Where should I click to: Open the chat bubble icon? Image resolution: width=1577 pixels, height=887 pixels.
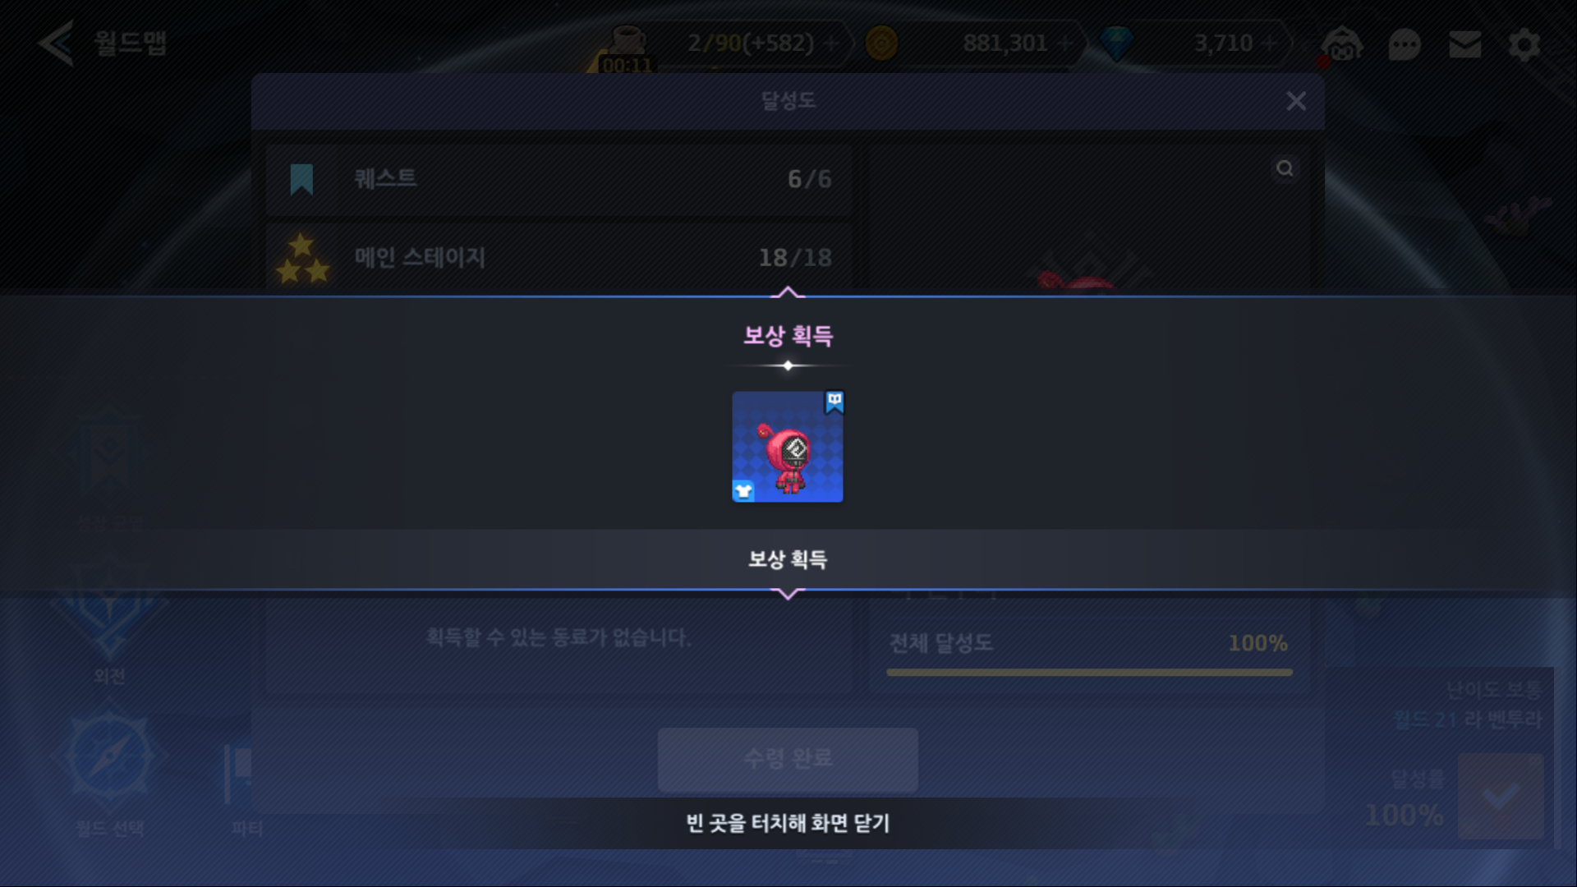click(1404, 44)
